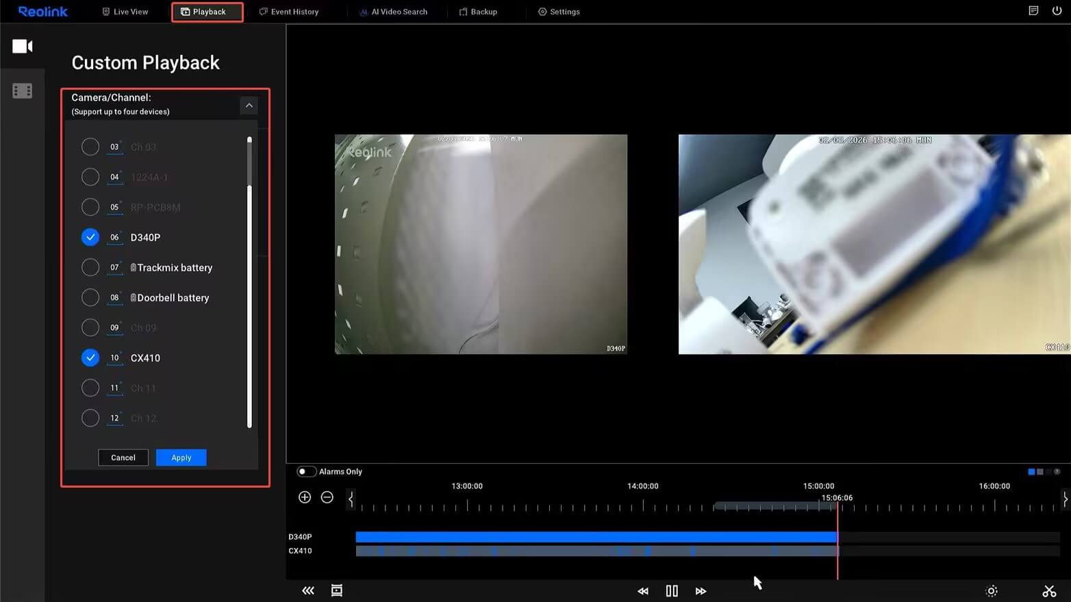
Task: Open the clip/cut tool with scissors icon
Action: click(1050, 590)
